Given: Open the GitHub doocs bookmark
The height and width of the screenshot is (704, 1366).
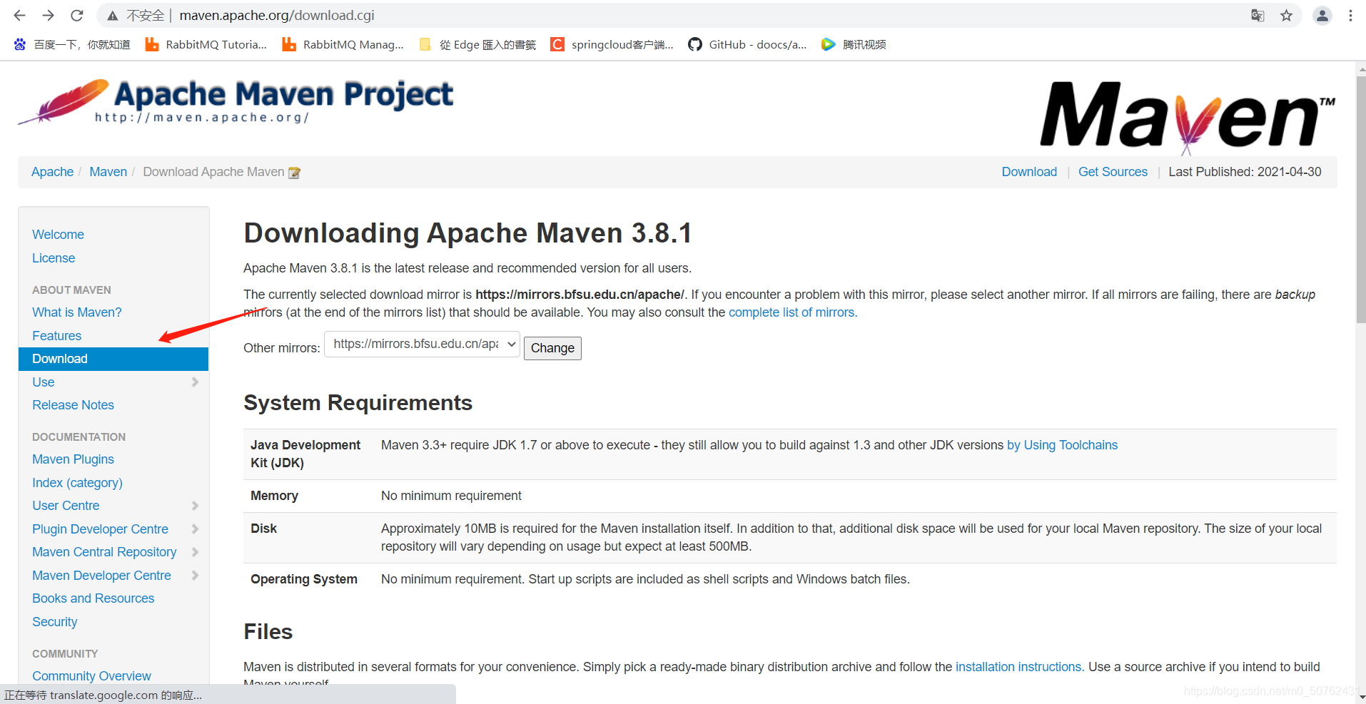Looking at the screenshot, I should pos(747,44).
